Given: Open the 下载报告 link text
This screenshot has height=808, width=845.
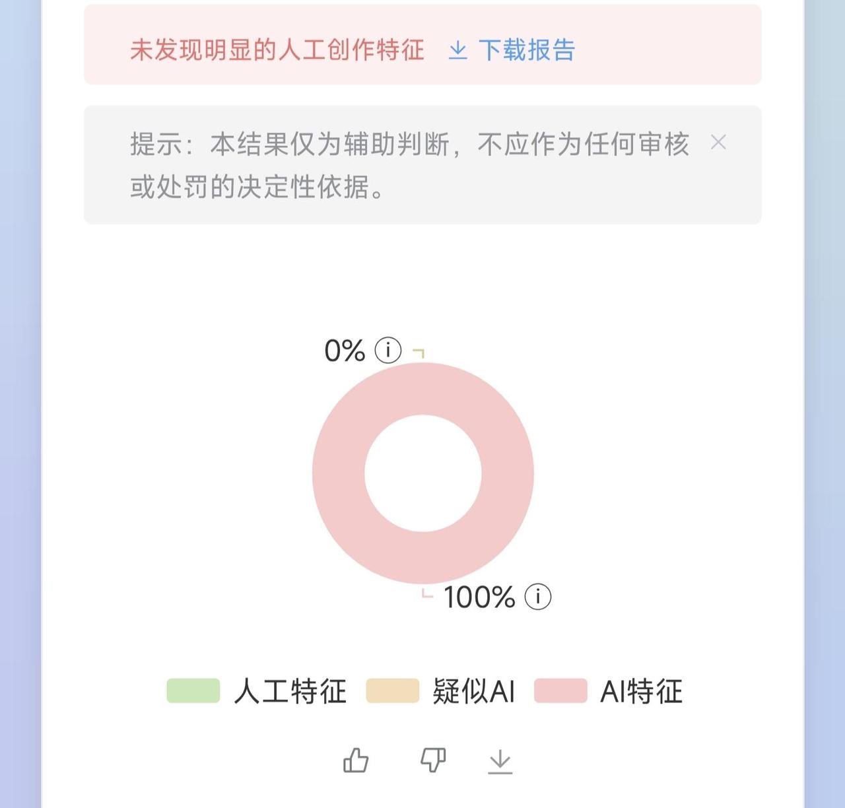Looking at the screenshot, I should (x=526, y=50).
